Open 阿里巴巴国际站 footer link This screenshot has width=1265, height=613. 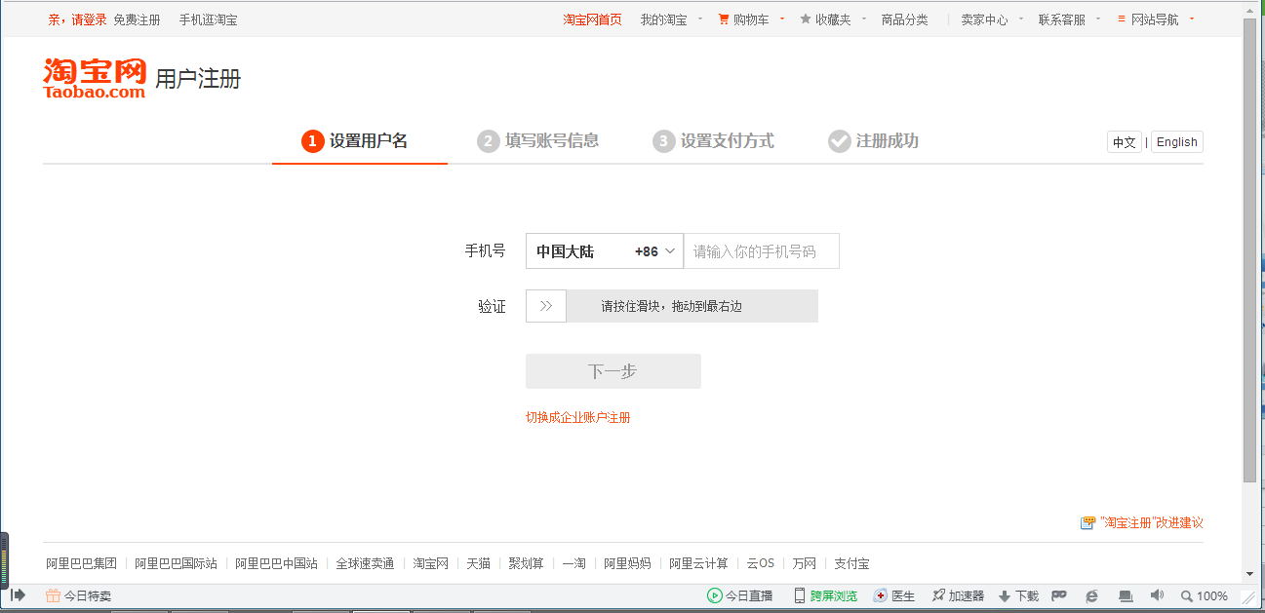176,563
